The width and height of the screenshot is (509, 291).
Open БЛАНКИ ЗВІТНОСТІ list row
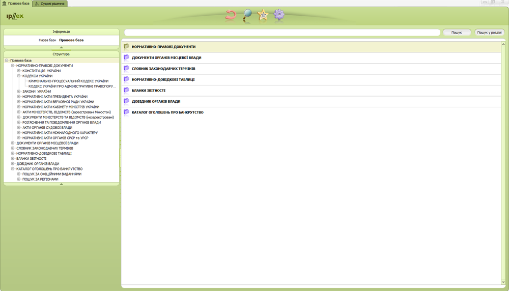click(312, 91)
